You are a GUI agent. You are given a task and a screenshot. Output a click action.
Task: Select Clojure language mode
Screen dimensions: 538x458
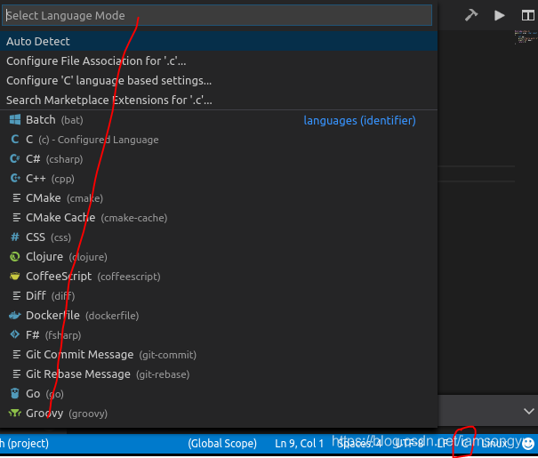219,257
